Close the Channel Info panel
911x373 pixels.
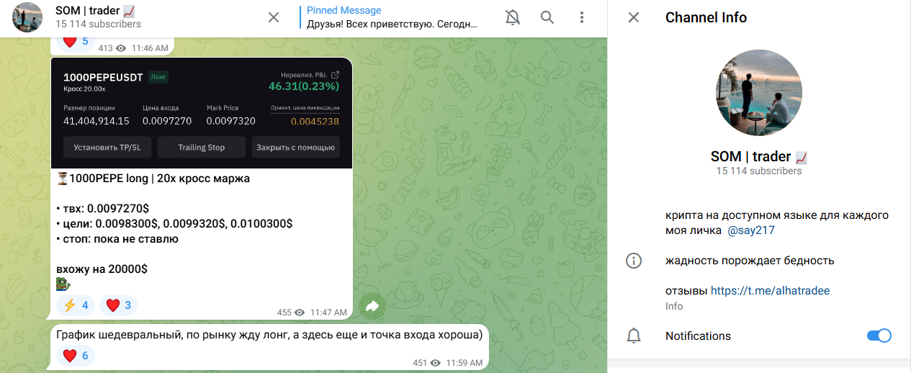pyautogui.click(x=634, y=18)
